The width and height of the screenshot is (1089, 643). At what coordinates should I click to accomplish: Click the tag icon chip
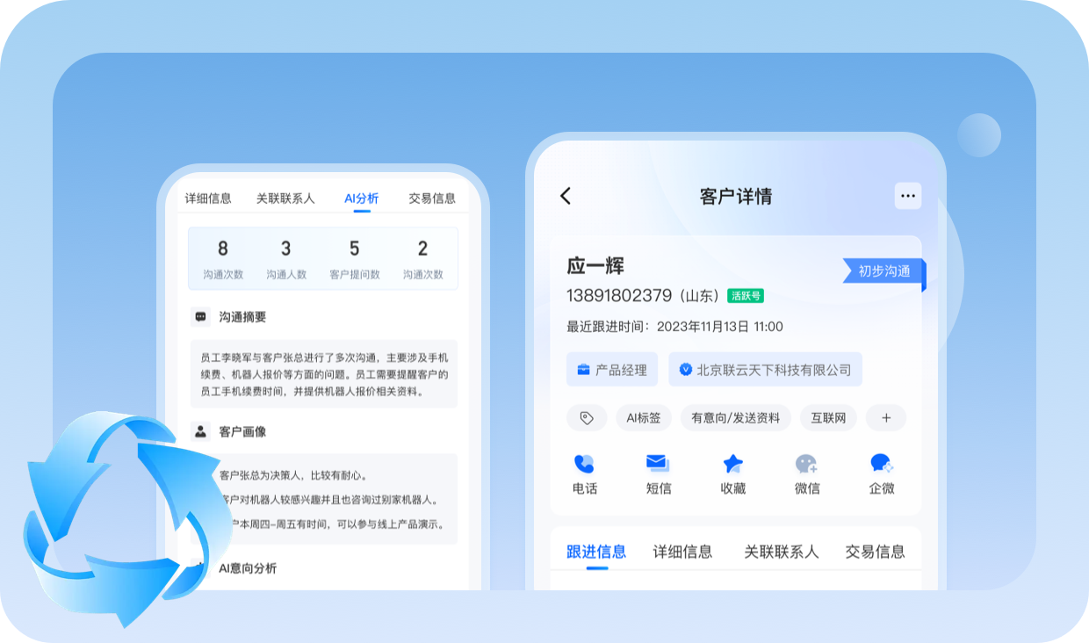click(x=587, y=418)
